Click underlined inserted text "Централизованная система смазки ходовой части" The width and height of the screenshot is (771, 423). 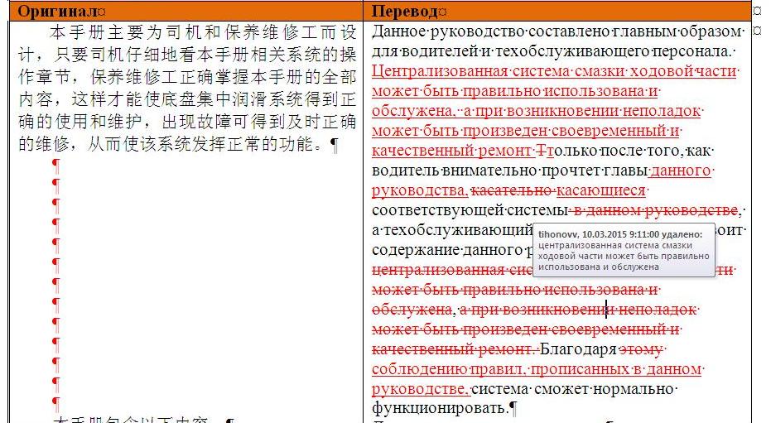(x=554, y=71)
